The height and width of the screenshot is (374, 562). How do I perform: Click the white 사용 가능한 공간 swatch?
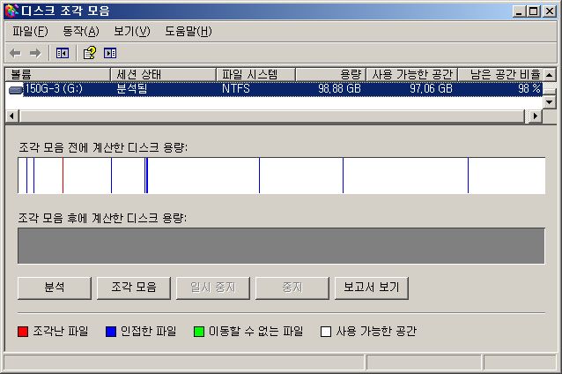coord(326,332)
